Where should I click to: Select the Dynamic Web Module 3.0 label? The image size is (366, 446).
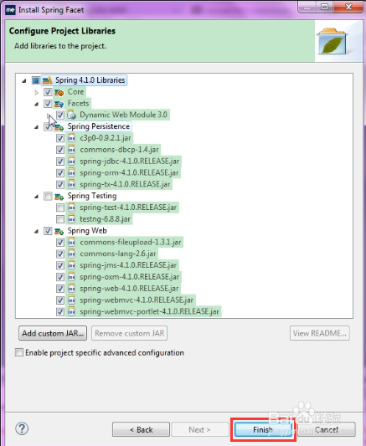point(123,115)
